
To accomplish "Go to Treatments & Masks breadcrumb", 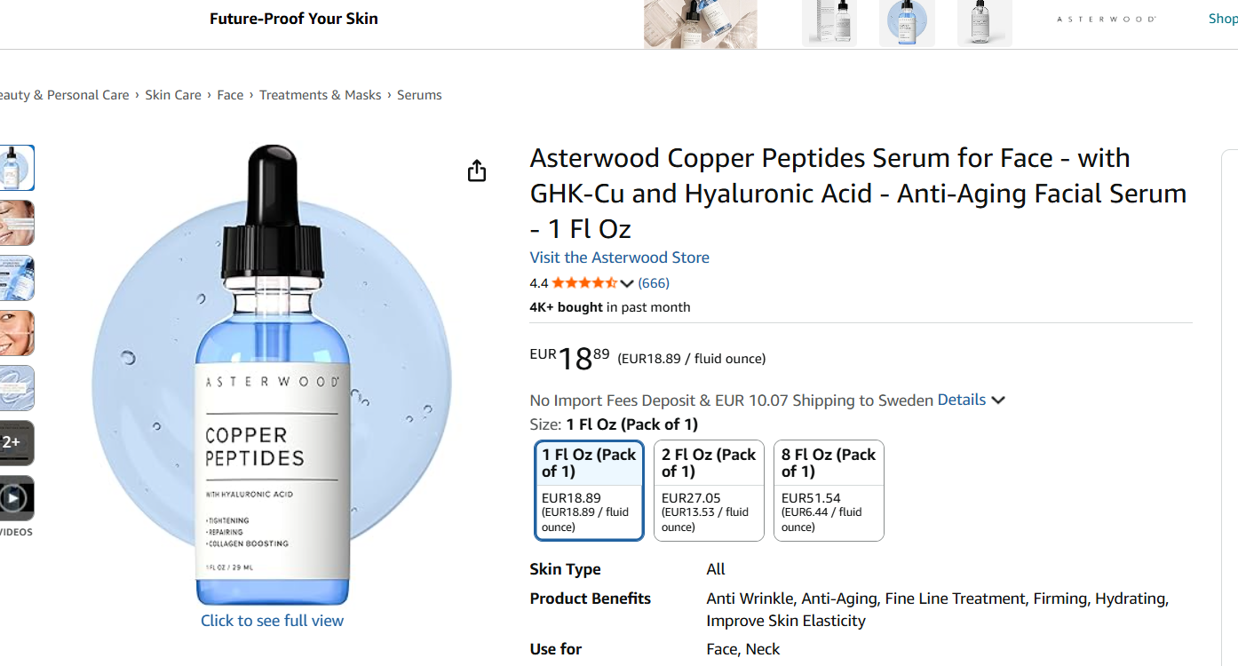I will point(320,95).
